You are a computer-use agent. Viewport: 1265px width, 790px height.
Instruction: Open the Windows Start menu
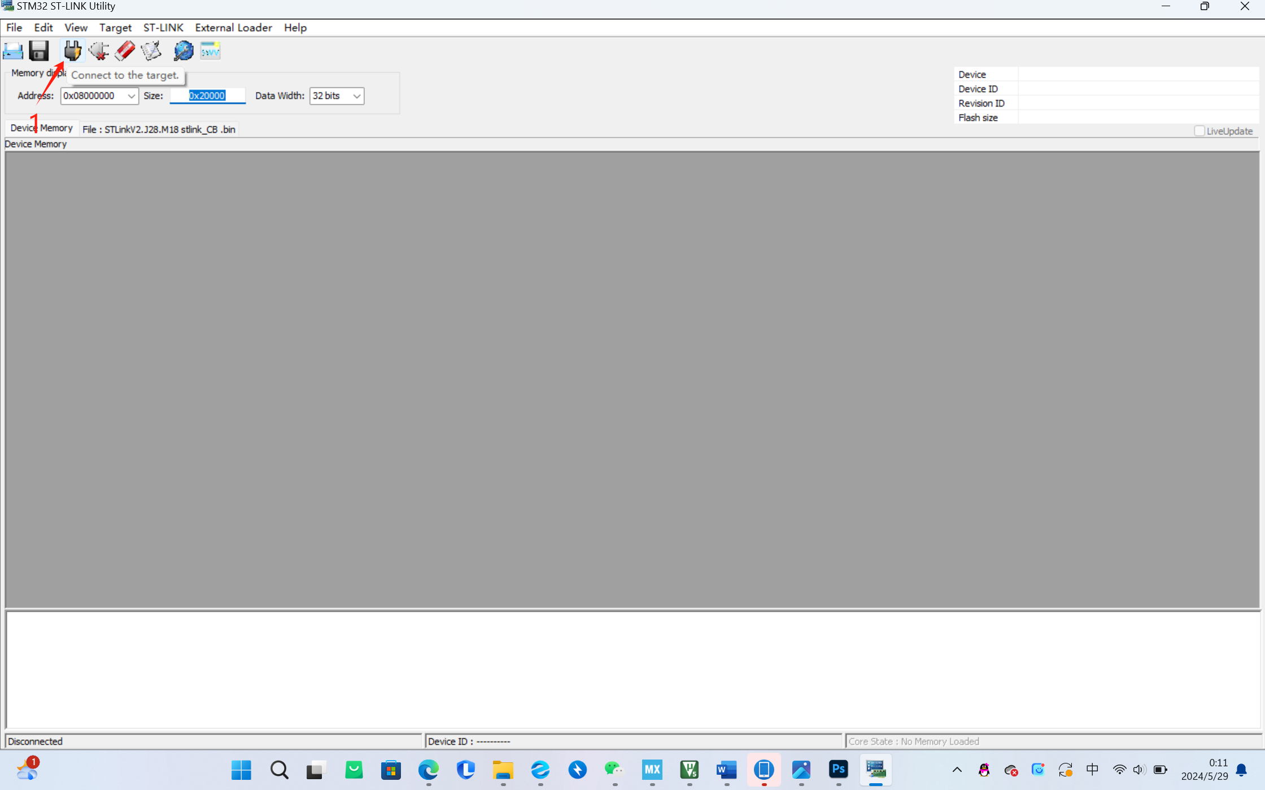241,770
